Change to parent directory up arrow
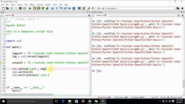Screen dimensions: 185x104 [182, 8]
